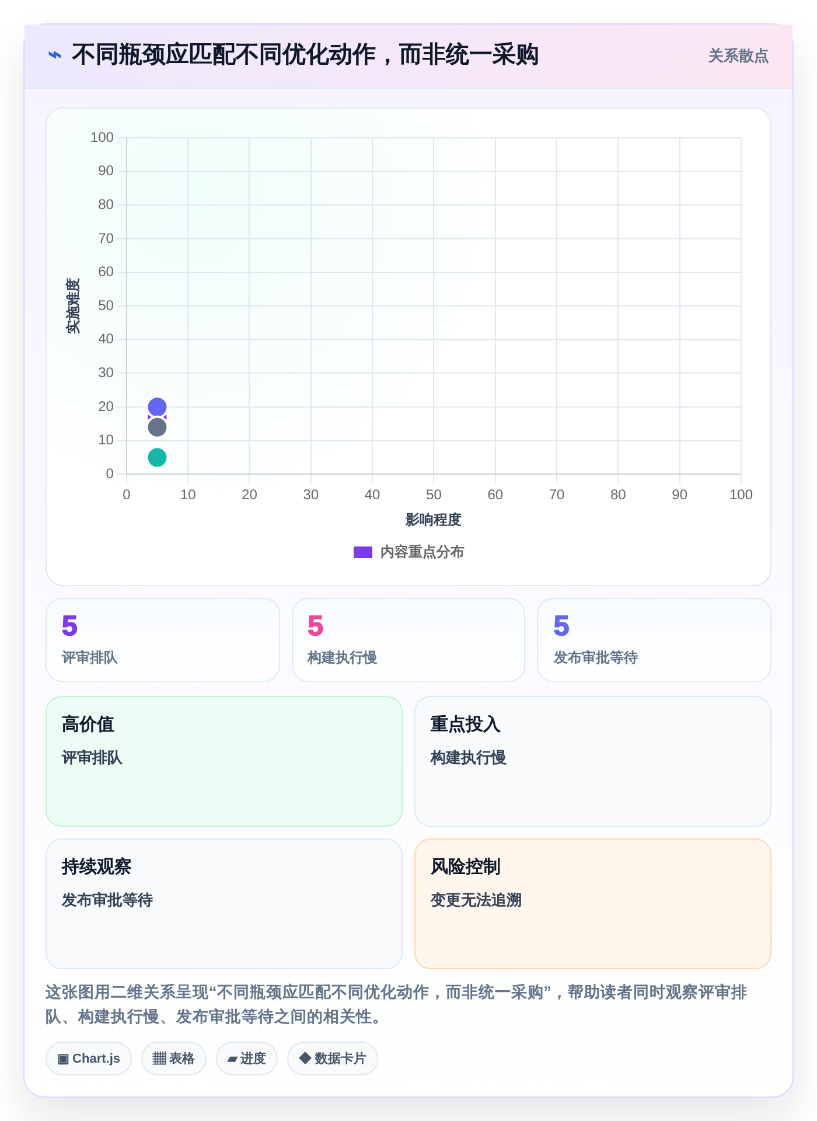This screenshot has width=817, height=1121.
Task: Open the 评审排队 metric card with purple 5
Action: [163, 640]
